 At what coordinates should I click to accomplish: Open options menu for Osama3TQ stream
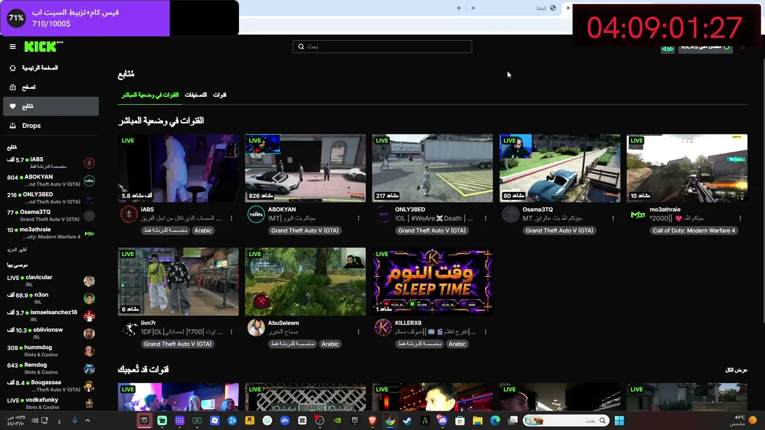tap(613, 218)
